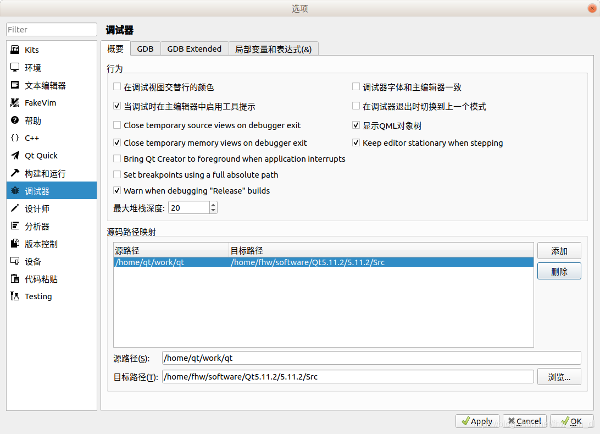Disable Keep editor stationary when stepping
Viewport: 600px width, 434px height.
tap(356, 142)
